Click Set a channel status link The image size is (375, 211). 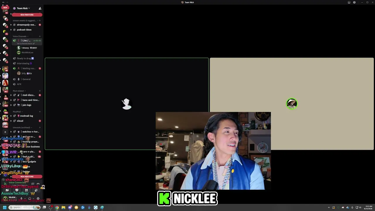[x=26, y=43]
